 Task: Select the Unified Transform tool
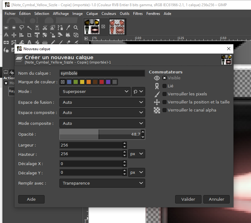[37, 35]
